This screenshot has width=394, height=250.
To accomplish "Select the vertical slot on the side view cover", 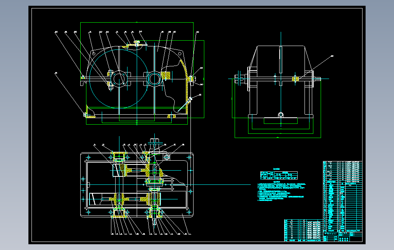I will 281,59.
